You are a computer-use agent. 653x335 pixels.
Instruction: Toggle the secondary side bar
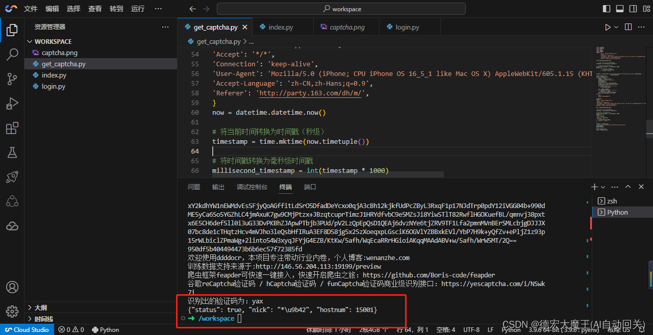pos(633,9)
